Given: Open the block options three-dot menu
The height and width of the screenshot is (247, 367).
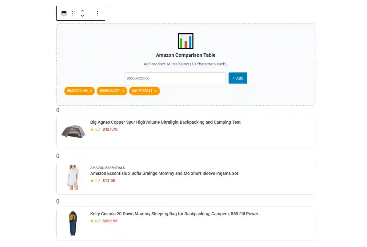Looking at the screenshot, I should pos(98,13).
